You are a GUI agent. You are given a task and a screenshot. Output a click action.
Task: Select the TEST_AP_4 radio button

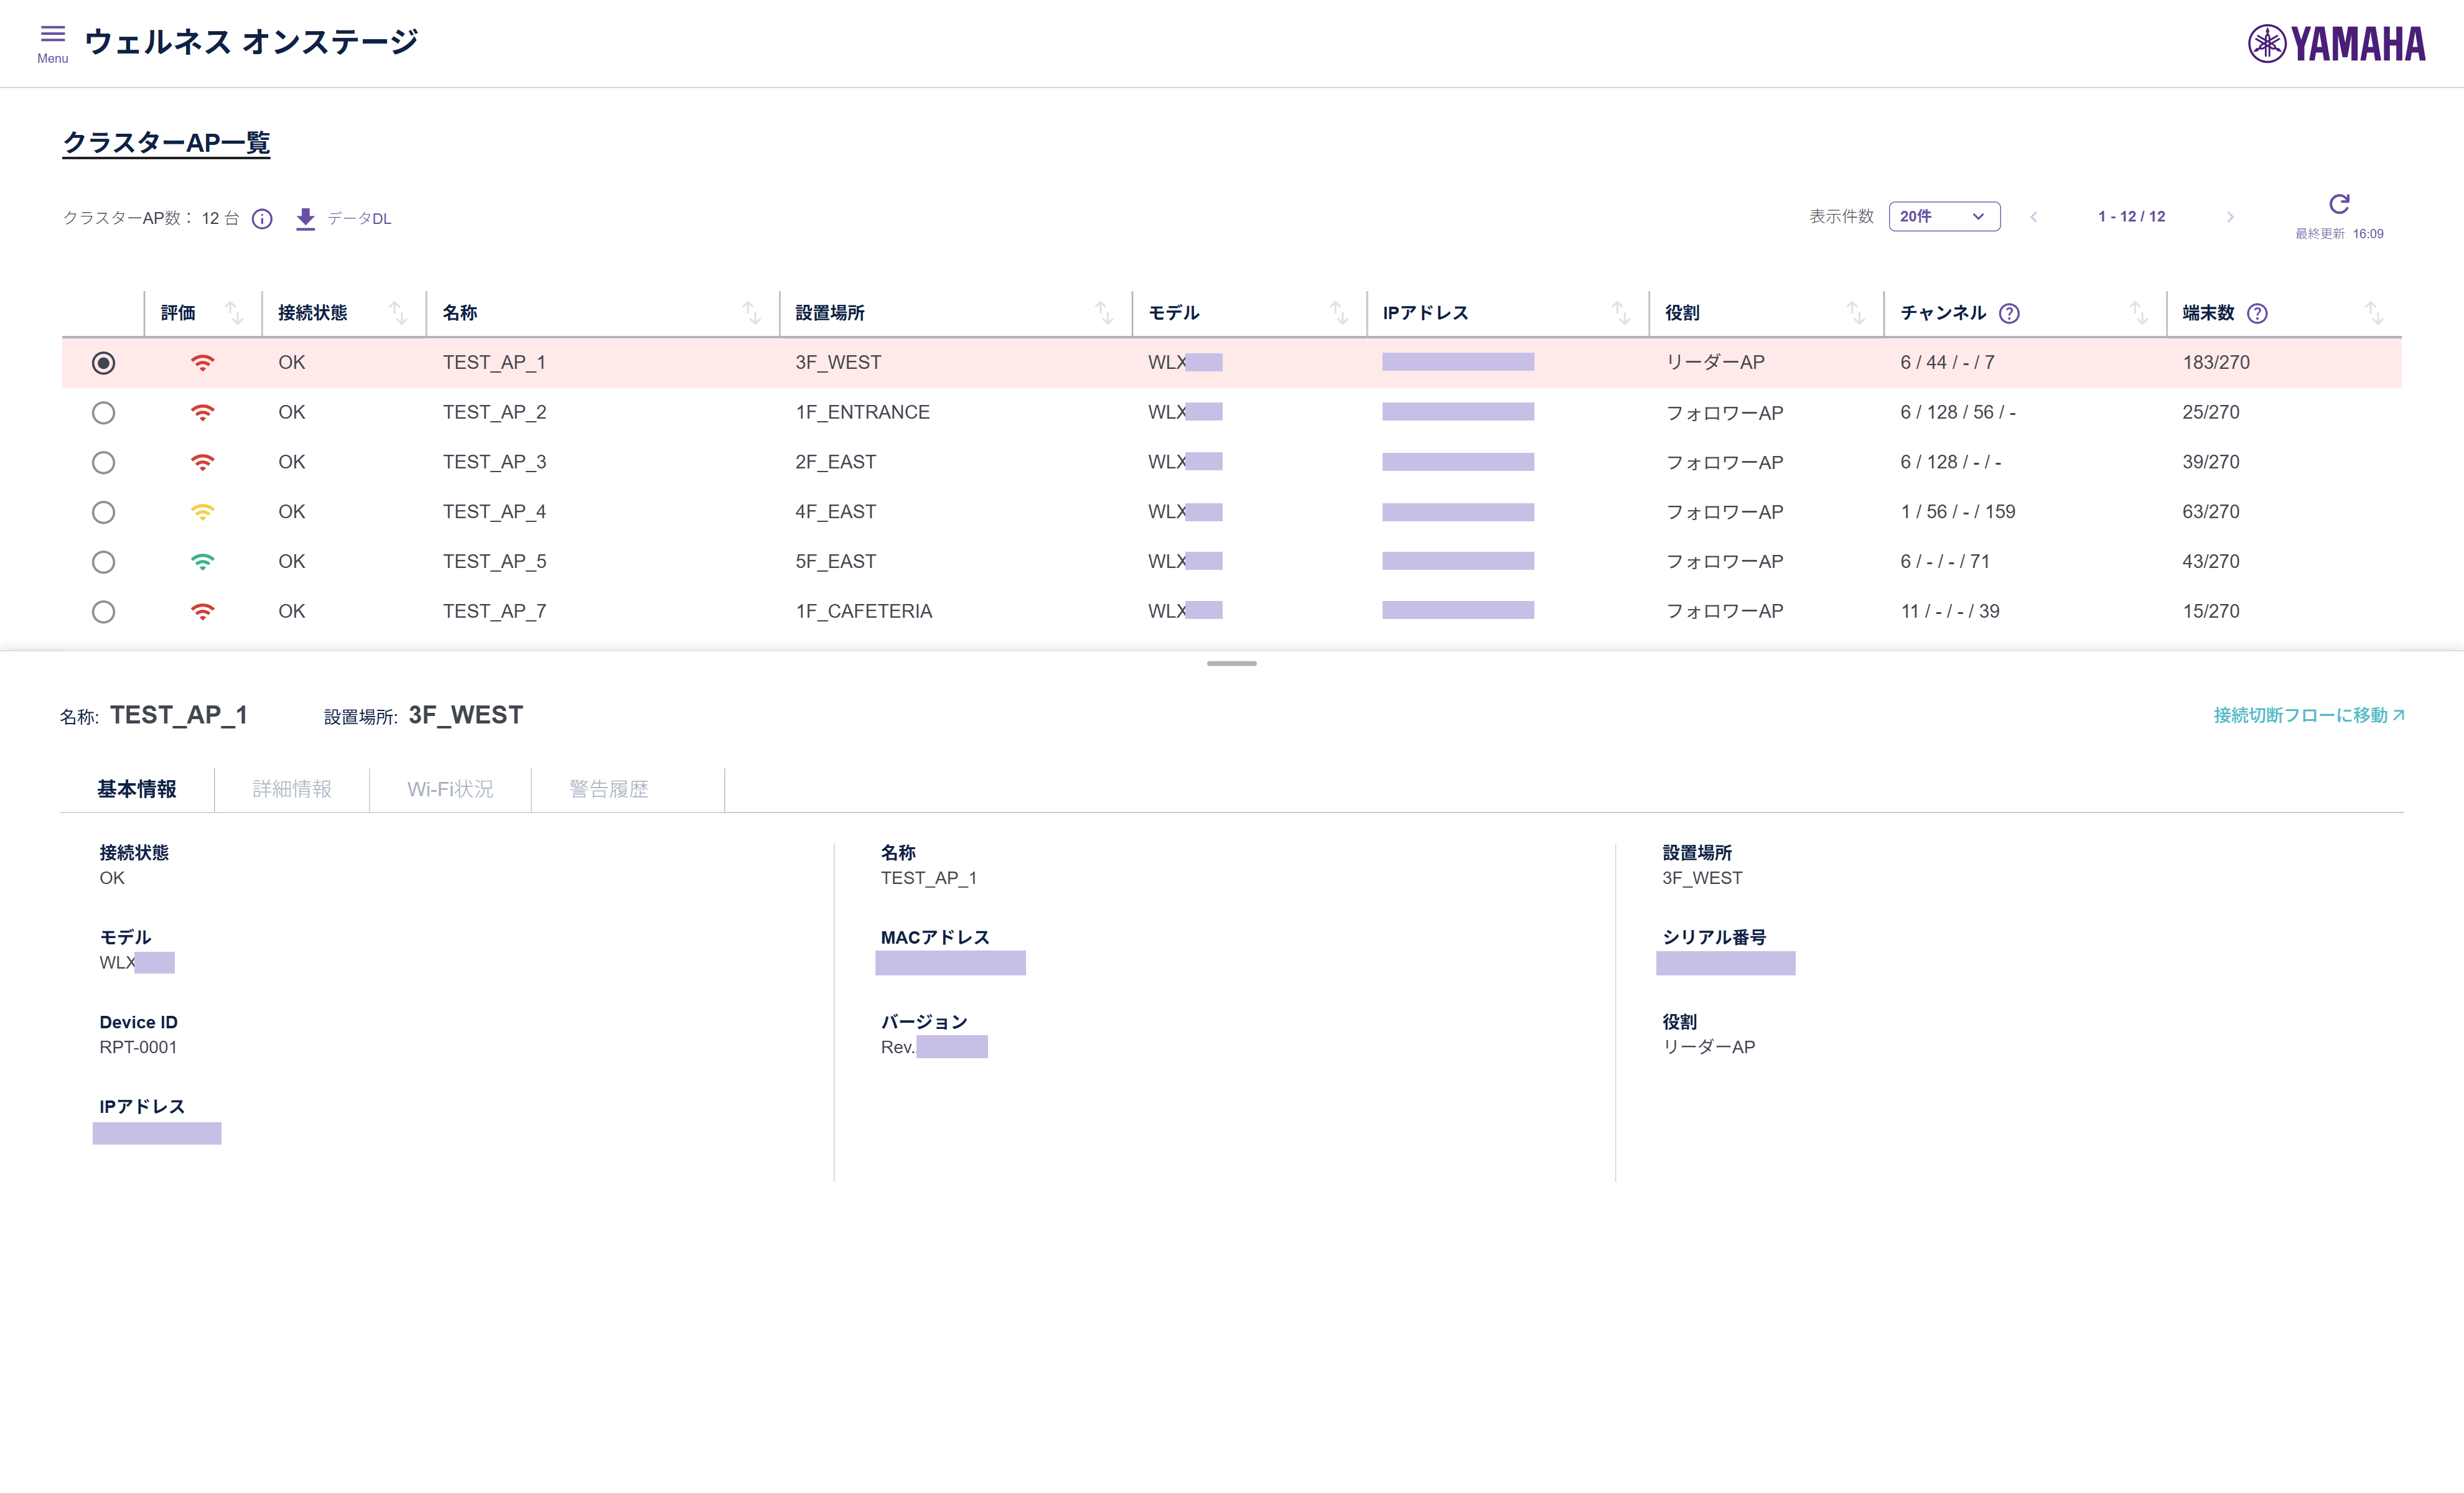pyautogui.click(x=103, y=513)
